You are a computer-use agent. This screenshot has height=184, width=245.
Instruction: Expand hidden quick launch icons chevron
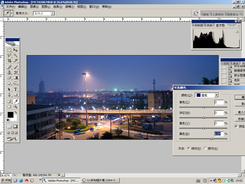click(x=40, y=180)
